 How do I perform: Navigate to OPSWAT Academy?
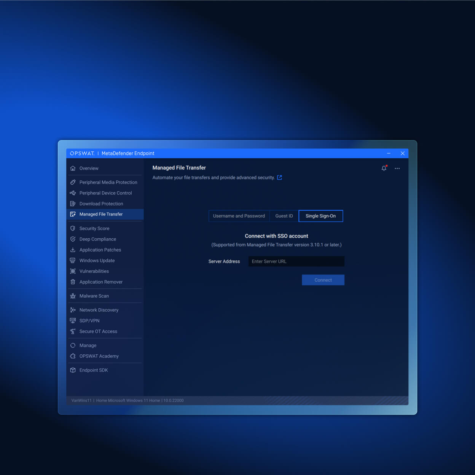[99, 356]
